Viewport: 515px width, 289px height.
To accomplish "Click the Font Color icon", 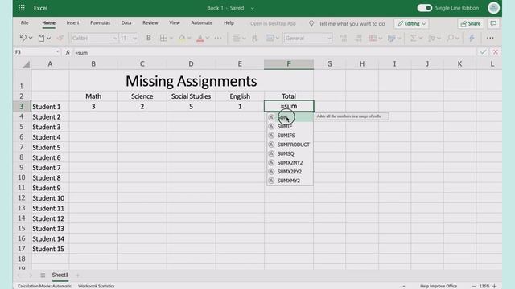I will click(x=200, y=38).
